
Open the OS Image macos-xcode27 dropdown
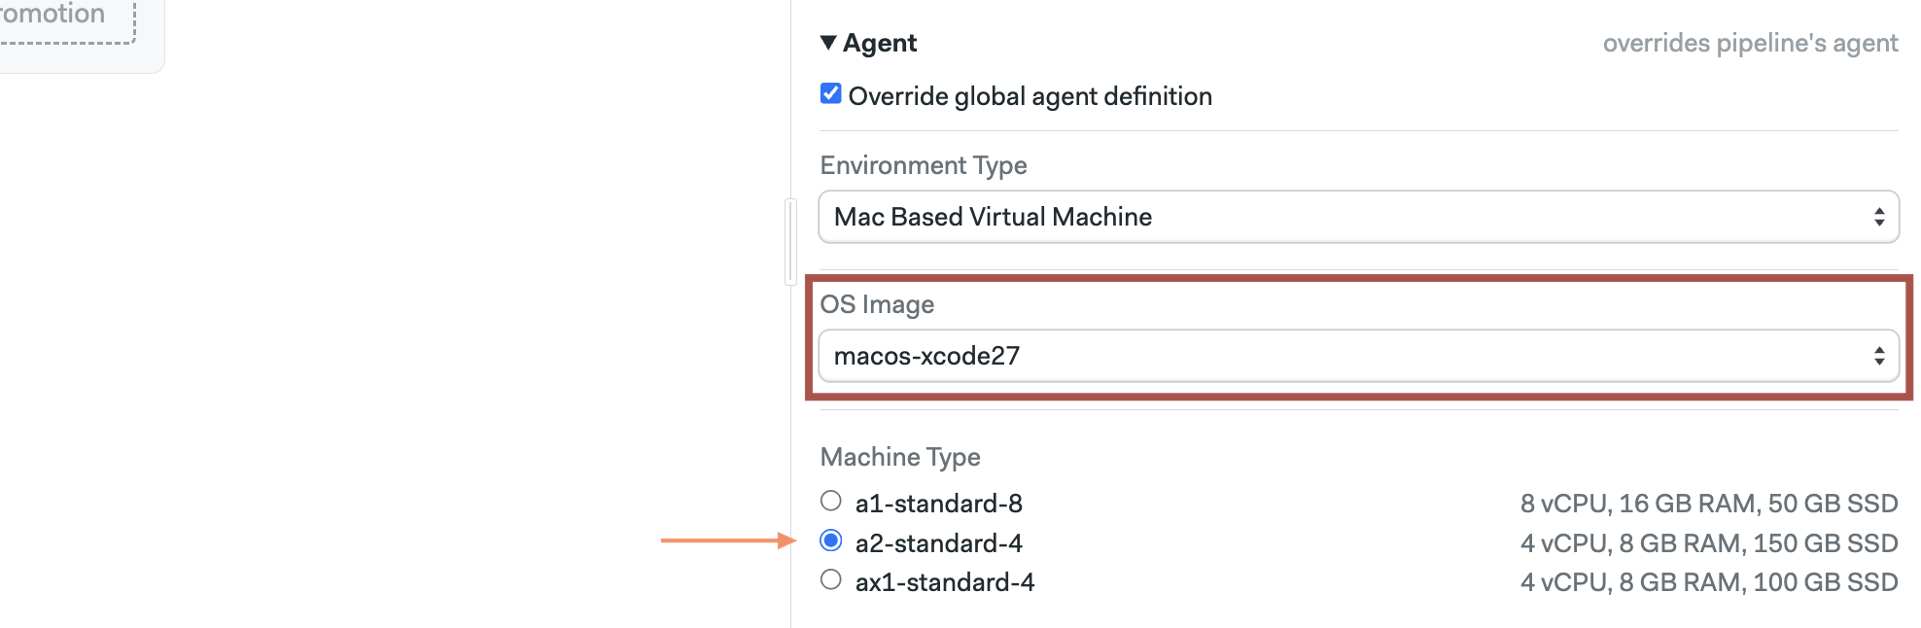(x=1358, y=356)
